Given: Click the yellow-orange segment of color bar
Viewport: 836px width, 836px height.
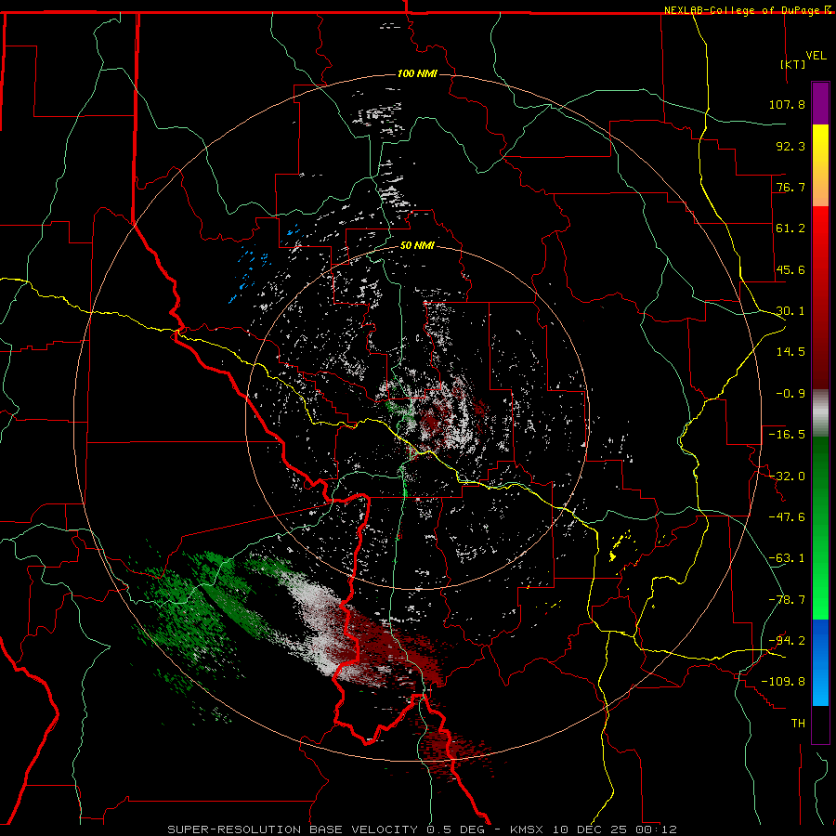Looking at the screenshot, I should [x=820, y=165].
